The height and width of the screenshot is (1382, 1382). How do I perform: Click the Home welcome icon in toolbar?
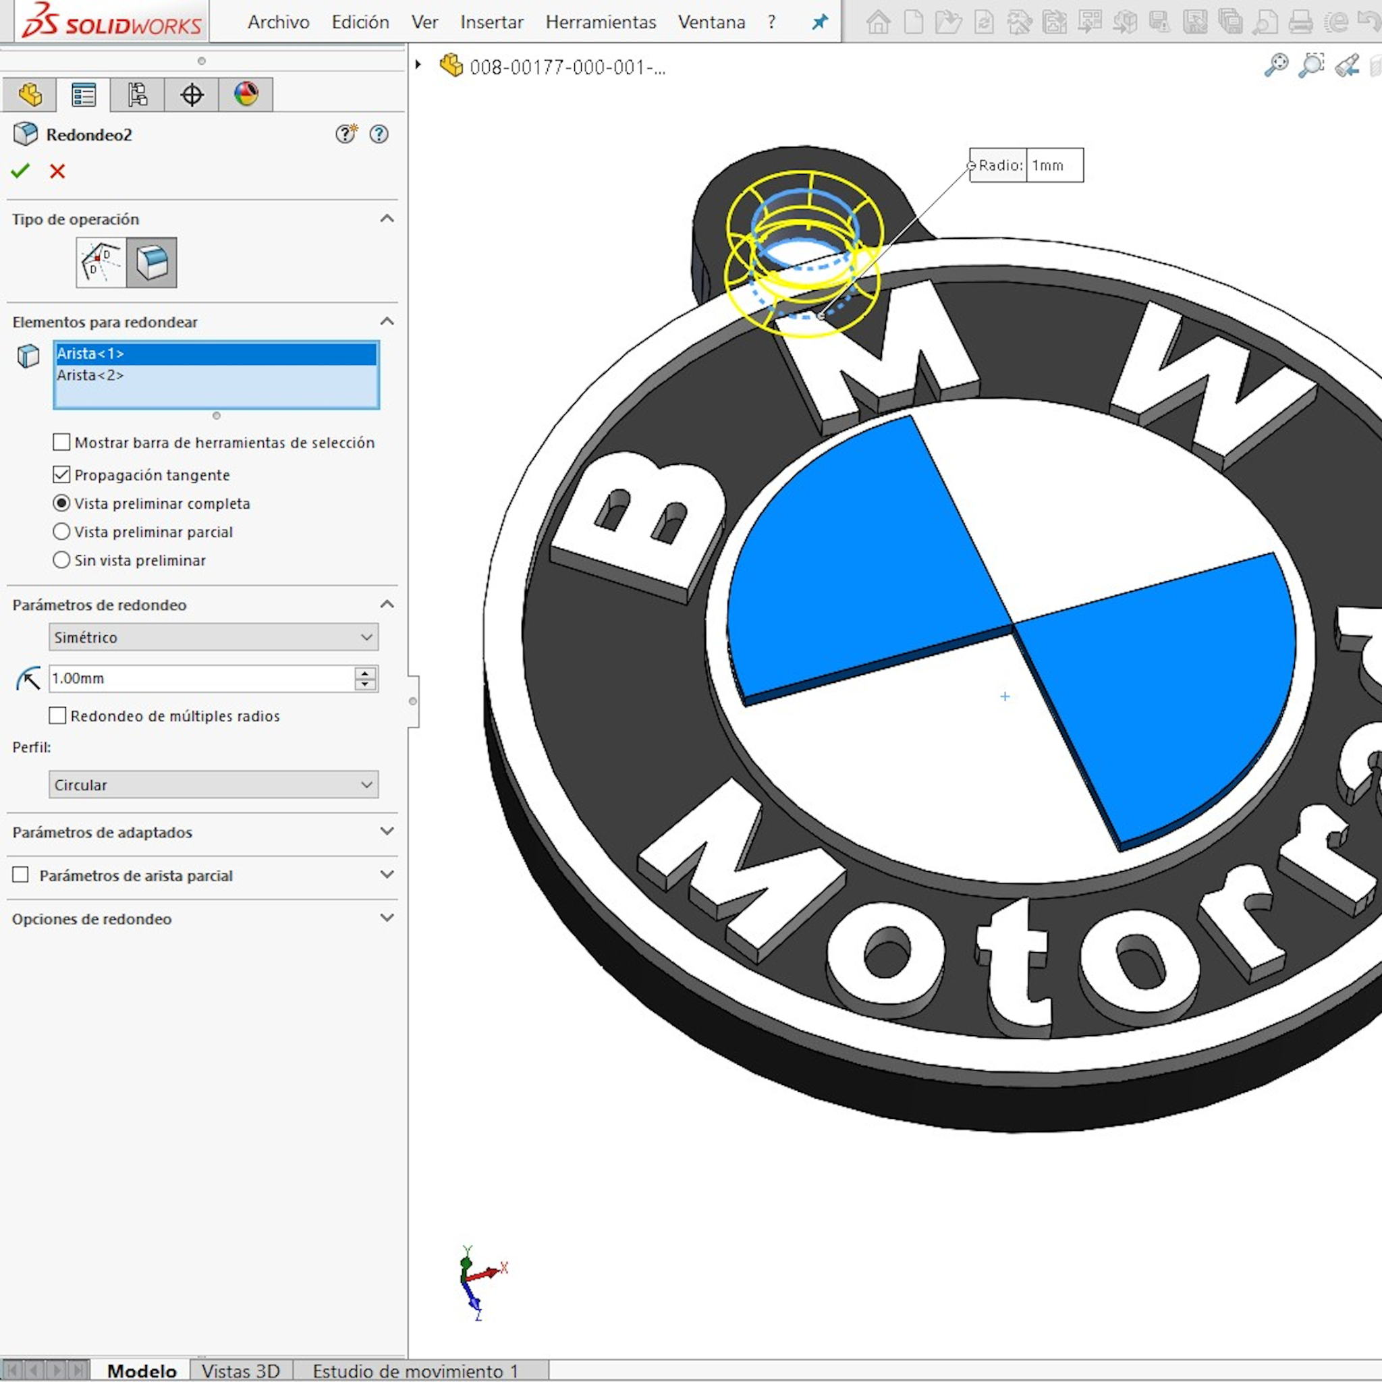click(x=879, y=22)
